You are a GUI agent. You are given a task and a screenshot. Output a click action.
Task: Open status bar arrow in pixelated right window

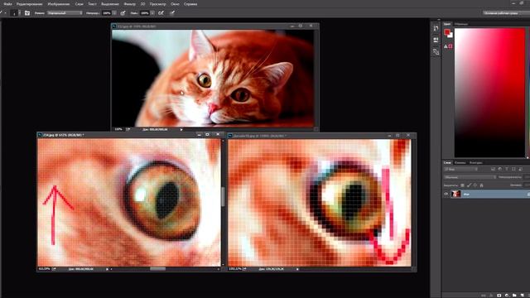[297, 269]
